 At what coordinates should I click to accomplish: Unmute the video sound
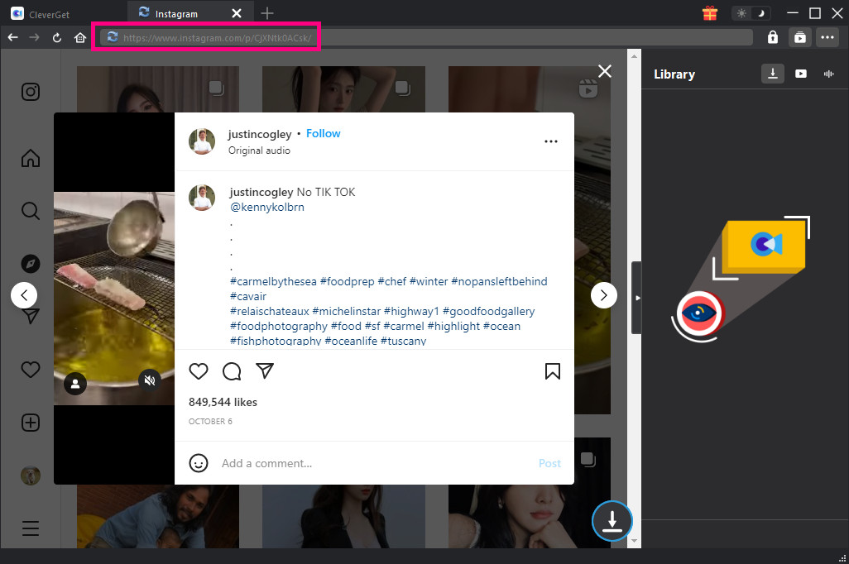pos(150,380)
